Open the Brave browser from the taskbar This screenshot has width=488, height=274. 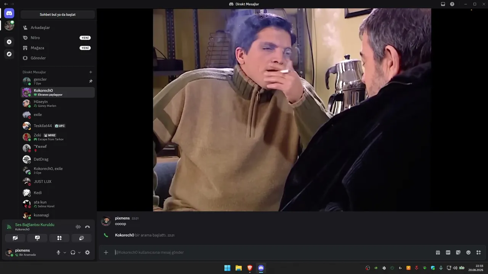tap(250, 268)
